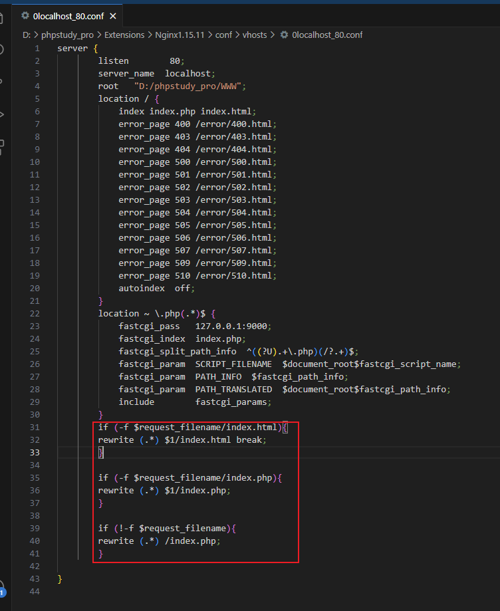Click the gear icon in the breadcrumb path
500x611 pixels.
pyautogui.click(x=285, y=35)
